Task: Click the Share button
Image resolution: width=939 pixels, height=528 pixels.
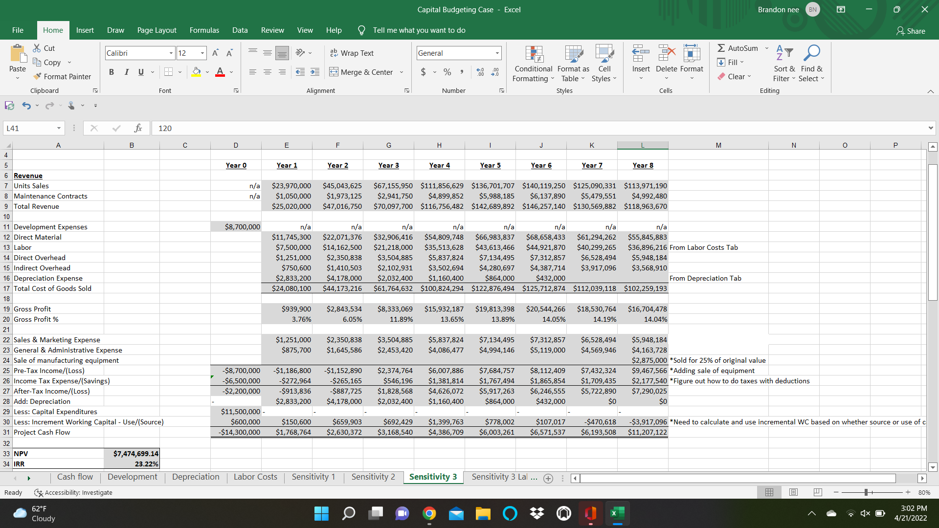Action: [911, 31]
